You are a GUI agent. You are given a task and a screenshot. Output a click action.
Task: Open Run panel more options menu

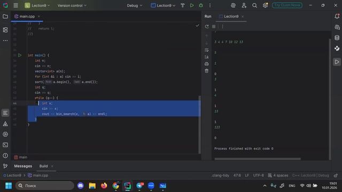point(222,27)
